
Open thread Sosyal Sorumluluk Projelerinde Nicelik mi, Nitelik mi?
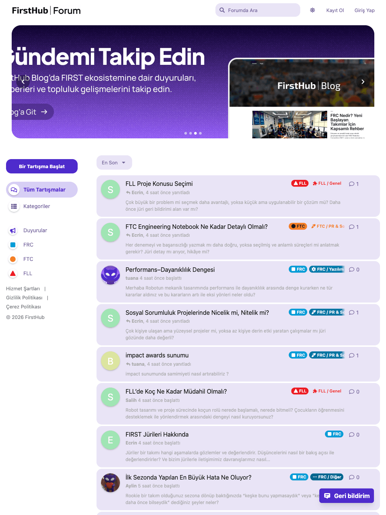click(197, 313)
